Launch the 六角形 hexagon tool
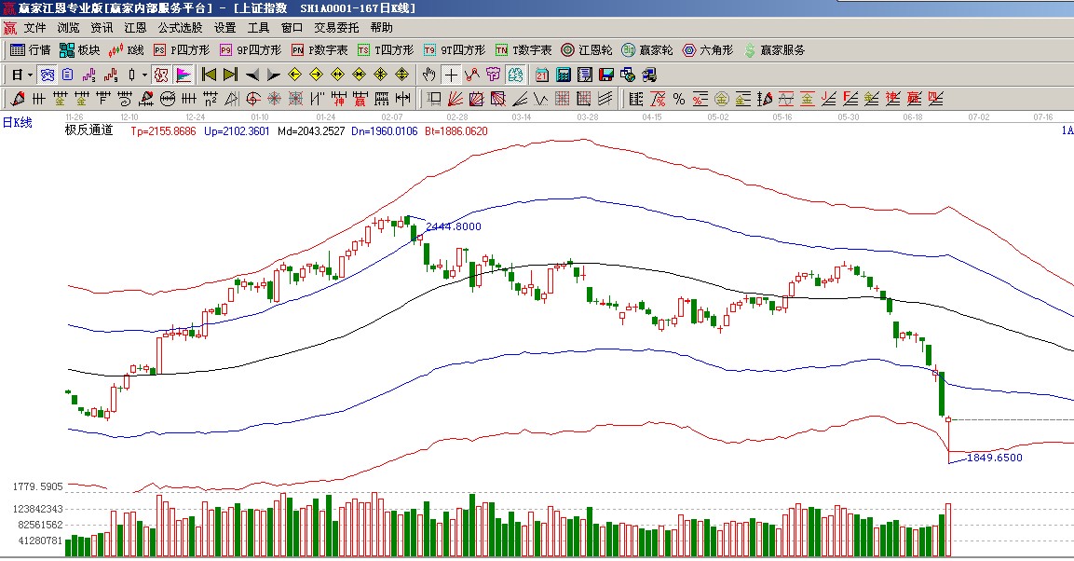Image resolution: width=1074 pixels, height=561 pixels. 708,50
